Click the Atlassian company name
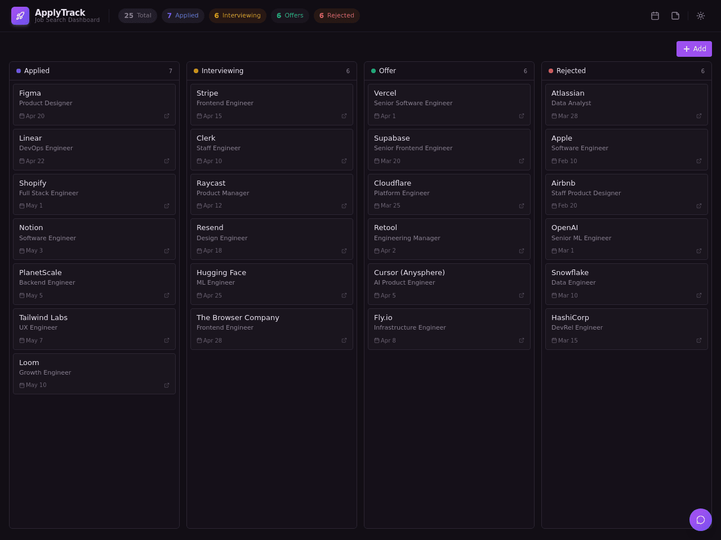This screenshot has width=721, height=540. pyautogui.click(x=568, y=93)
